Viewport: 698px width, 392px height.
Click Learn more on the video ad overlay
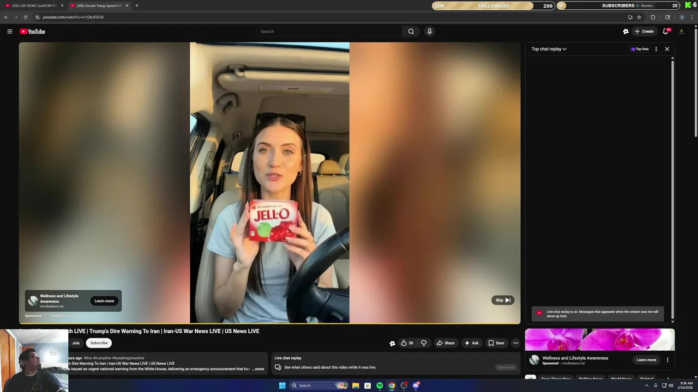point(104,301)
